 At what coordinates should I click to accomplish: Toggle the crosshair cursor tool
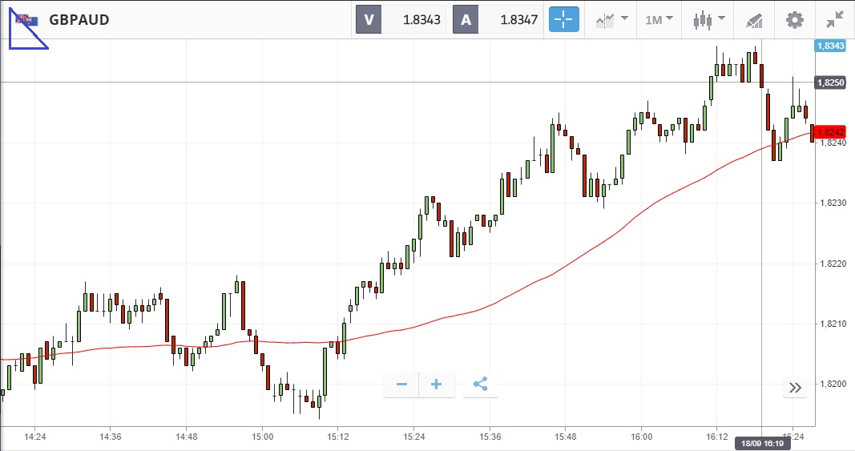563,19
